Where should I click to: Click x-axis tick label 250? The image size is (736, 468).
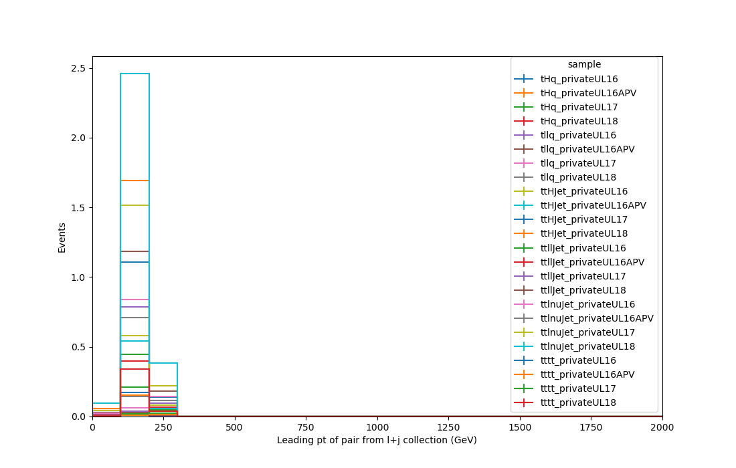point(163,428)
